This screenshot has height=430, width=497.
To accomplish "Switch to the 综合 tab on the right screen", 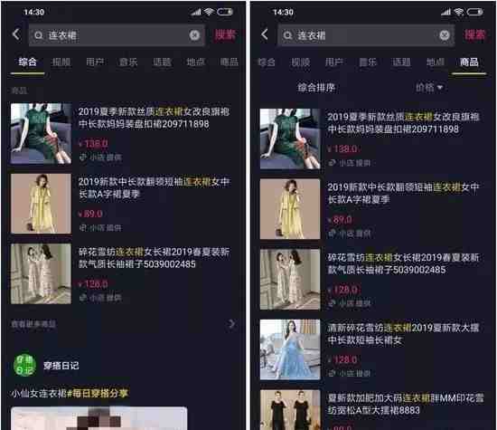I will click(267, 62).
